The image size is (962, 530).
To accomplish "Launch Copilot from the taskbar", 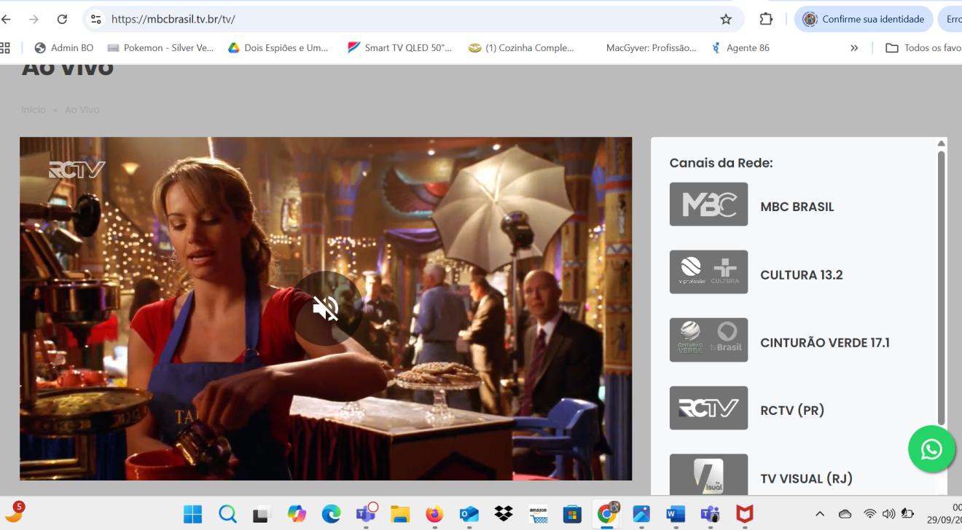I will coord(297,514).
